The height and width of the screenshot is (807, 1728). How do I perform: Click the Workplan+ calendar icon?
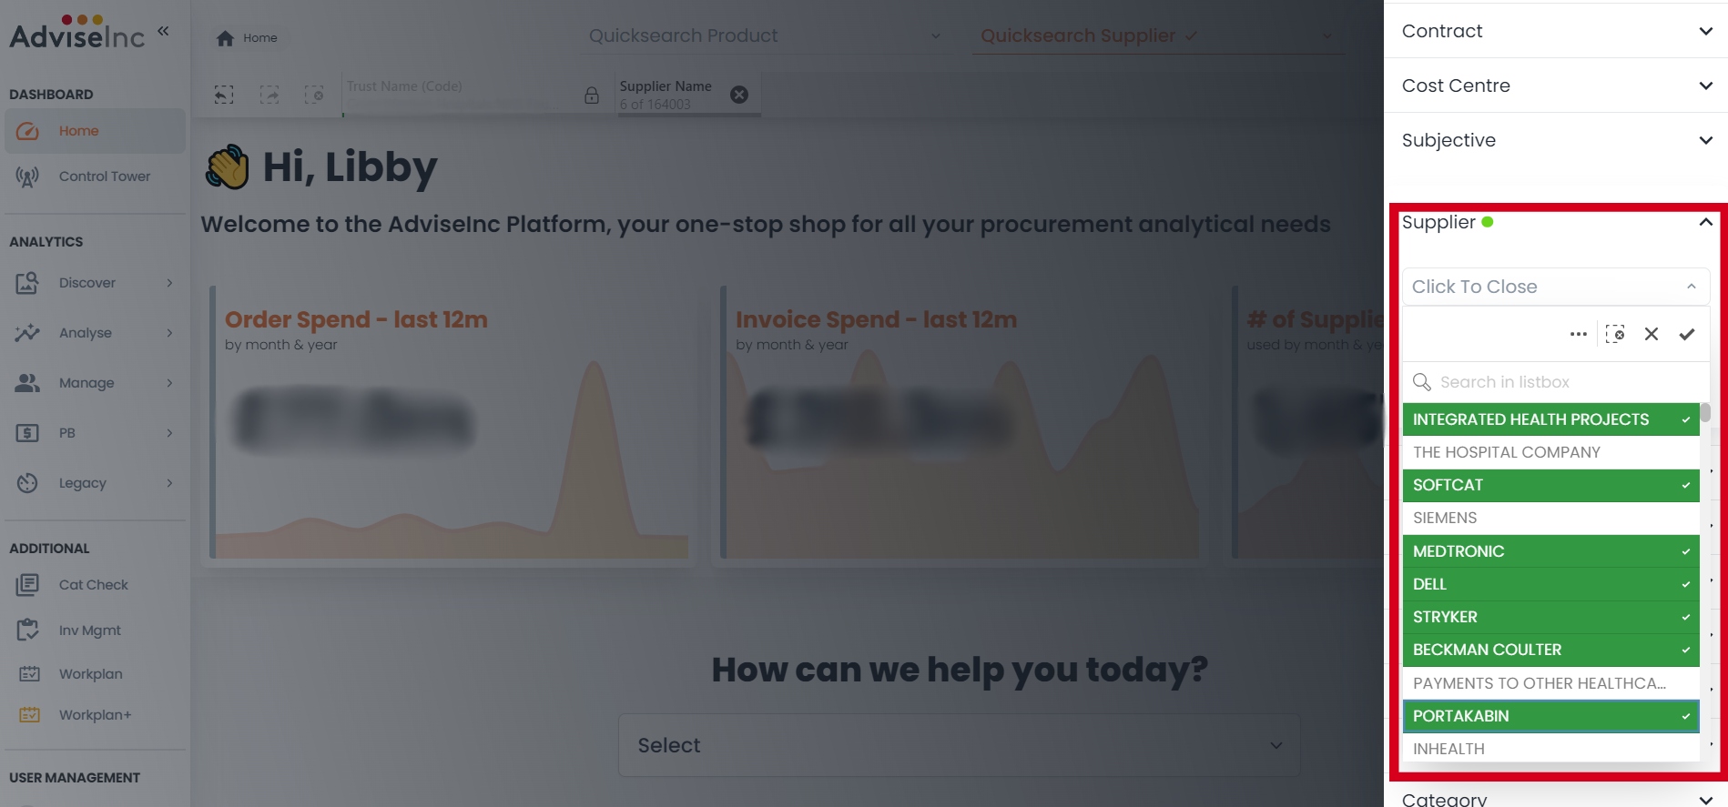click(30, 715)
